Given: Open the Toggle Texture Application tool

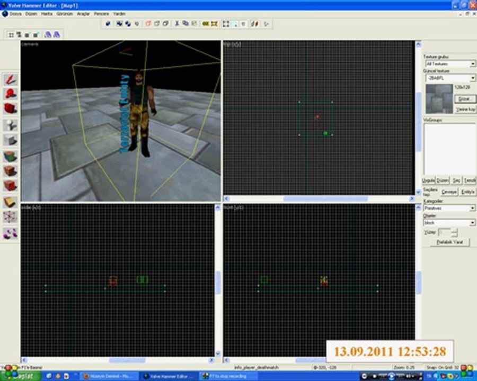Looking at the screenshot, I should 11,157.
